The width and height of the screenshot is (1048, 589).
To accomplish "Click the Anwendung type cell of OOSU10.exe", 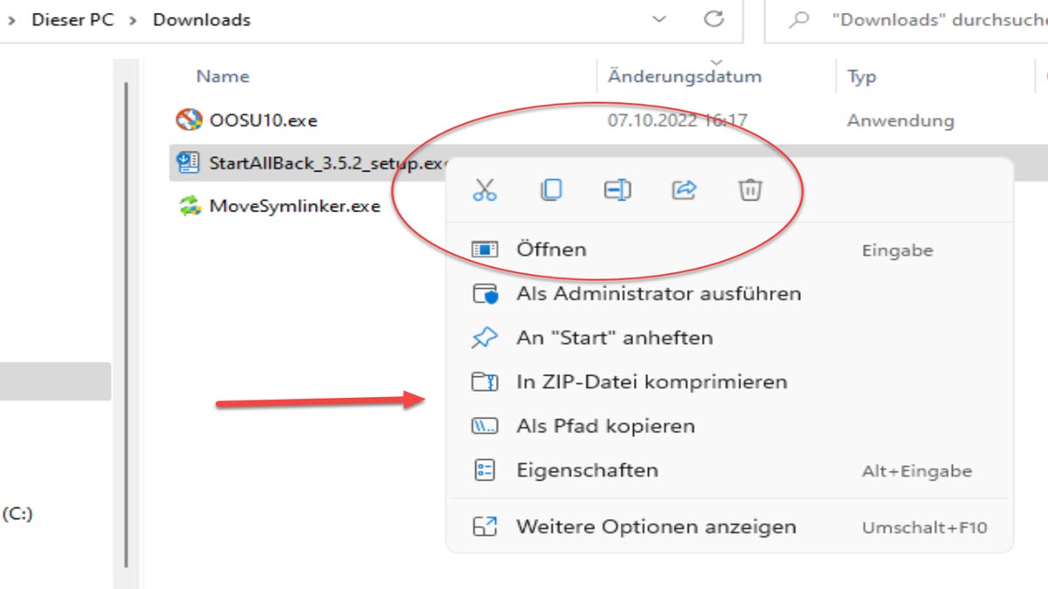I will [x=900, y=120].
